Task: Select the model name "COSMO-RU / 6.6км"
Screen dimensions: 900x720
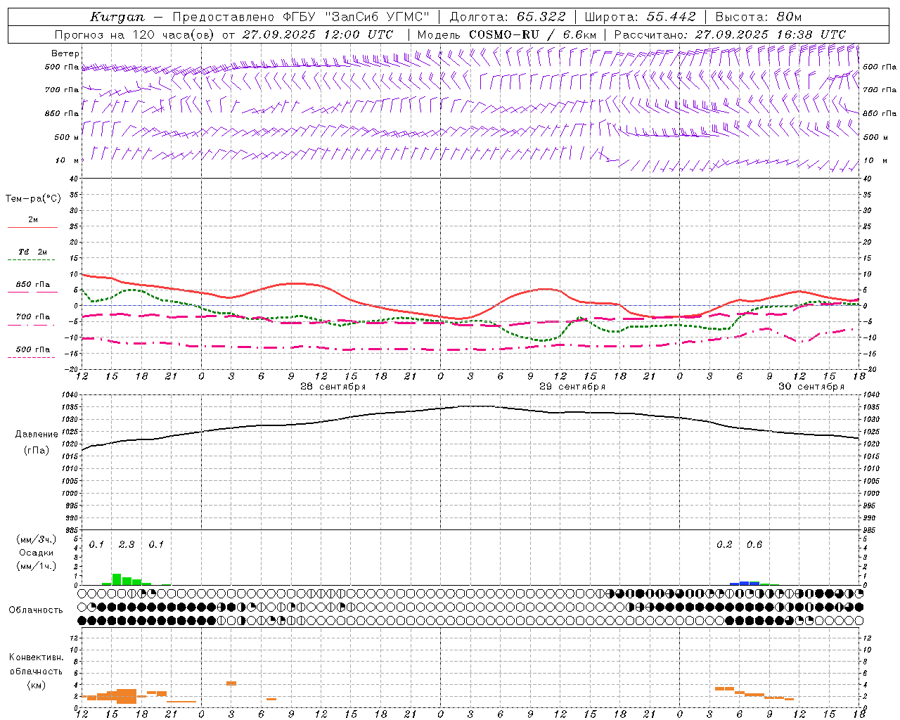Action: 532,34
